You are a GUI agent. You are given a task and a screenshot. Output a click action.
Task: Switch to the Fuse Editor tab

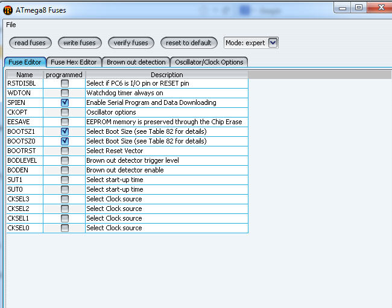click(25, 62)
